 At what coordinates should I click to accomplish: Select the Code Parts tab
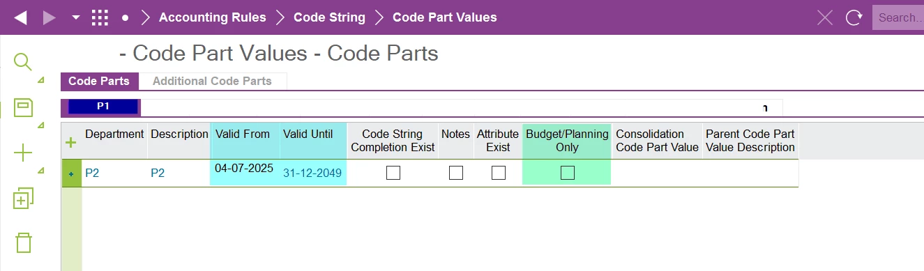click(99, 81)
